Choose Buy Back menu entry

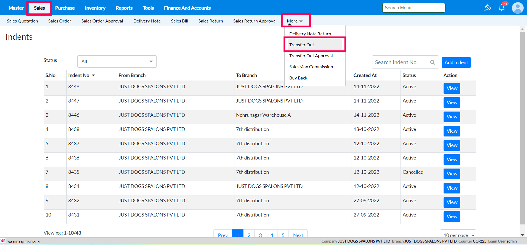pyautogui.click(x=298, y=78)
